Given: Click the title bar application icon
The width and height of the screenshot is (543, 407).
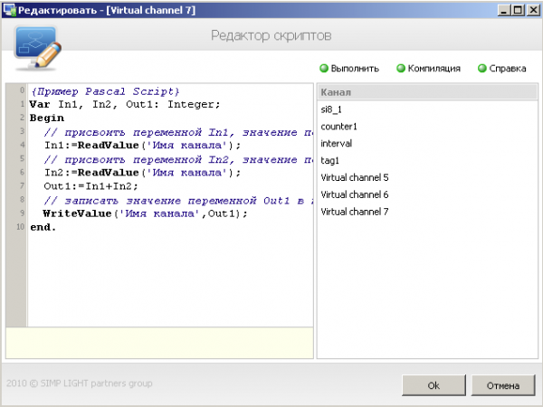Looking at the screenshot, I should pyautogui.click(x=9, y=9).
